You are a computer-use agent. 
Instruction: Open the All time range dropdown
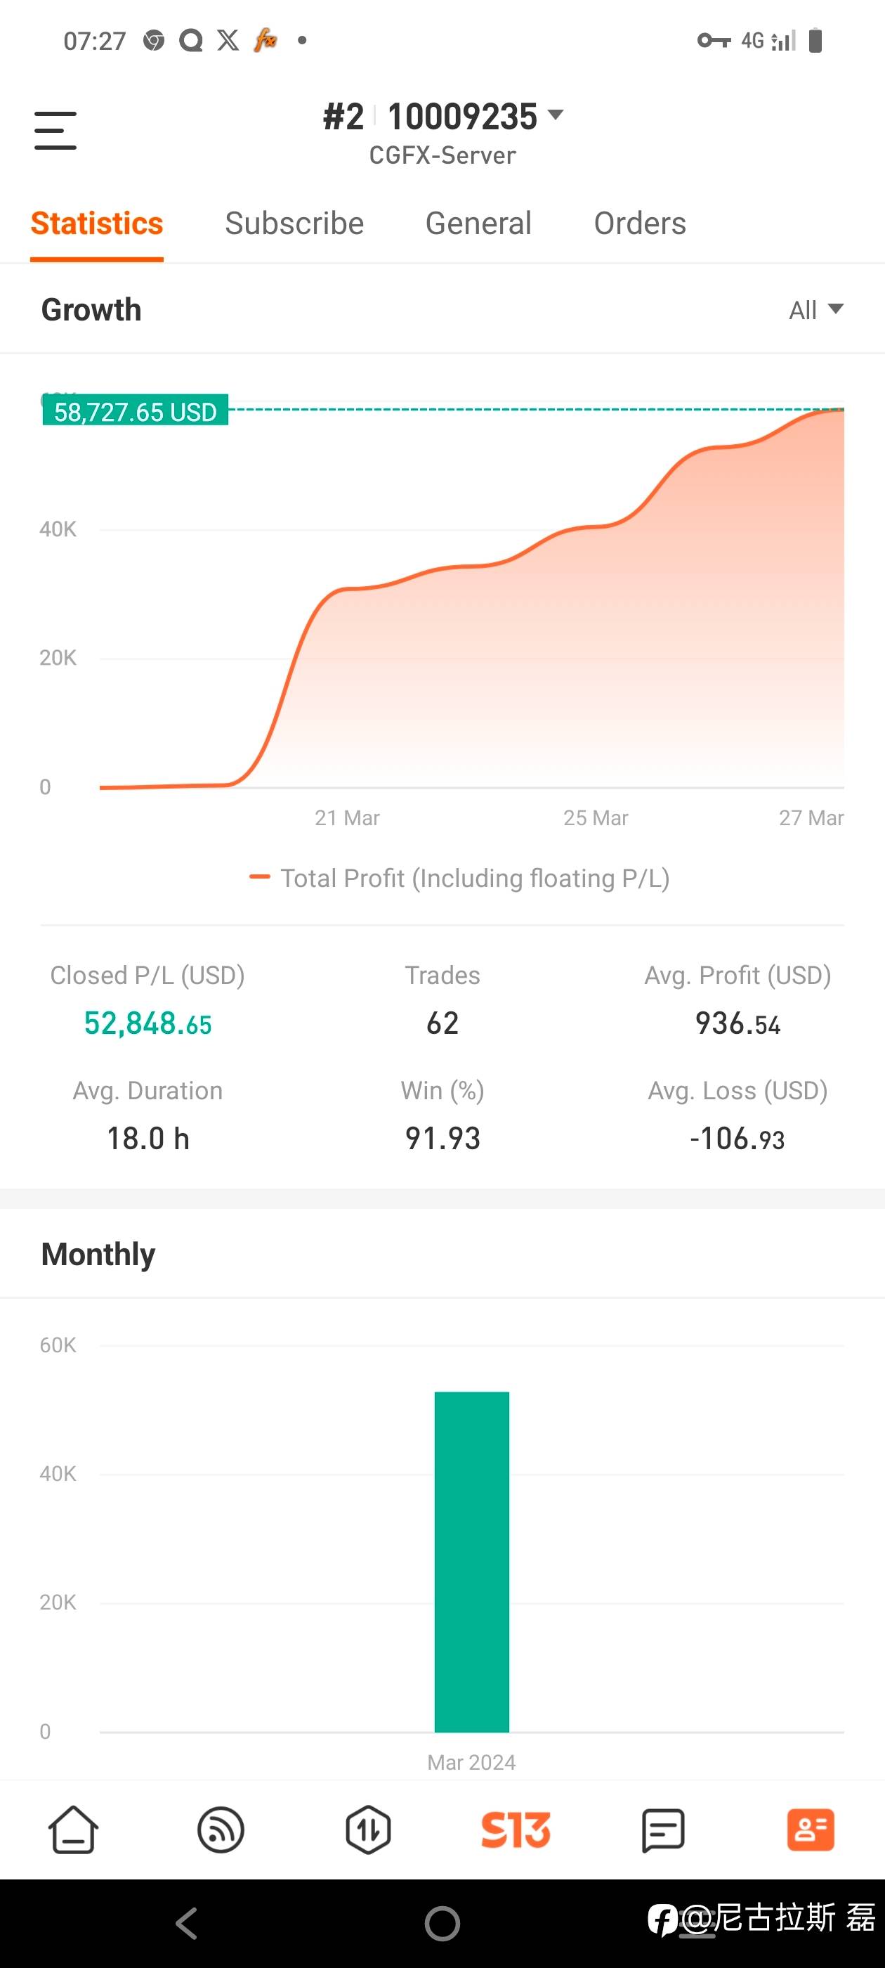pos(815,310)
